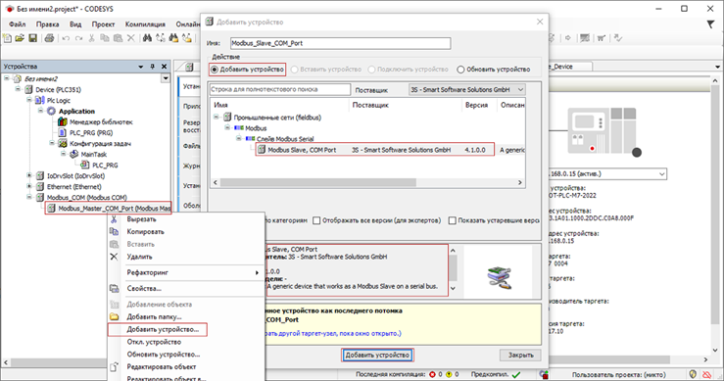Screen dimensions: 724x381
Task: Click the Delete X toolbar icon
Action: tap(131, 38)
